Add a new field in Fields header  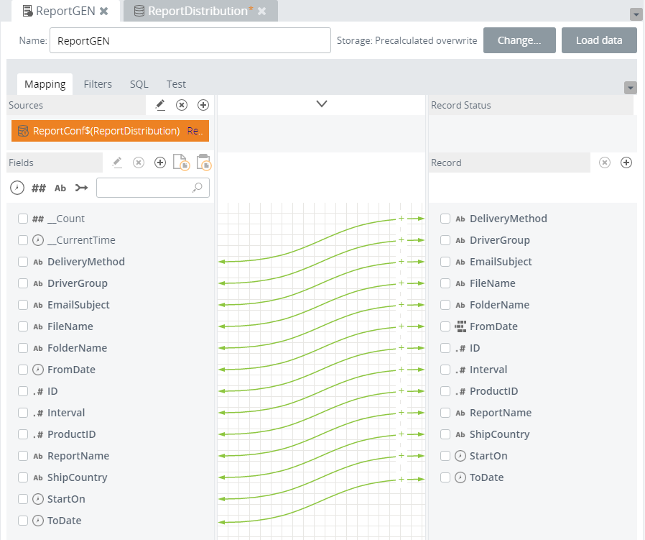(160, 163)
